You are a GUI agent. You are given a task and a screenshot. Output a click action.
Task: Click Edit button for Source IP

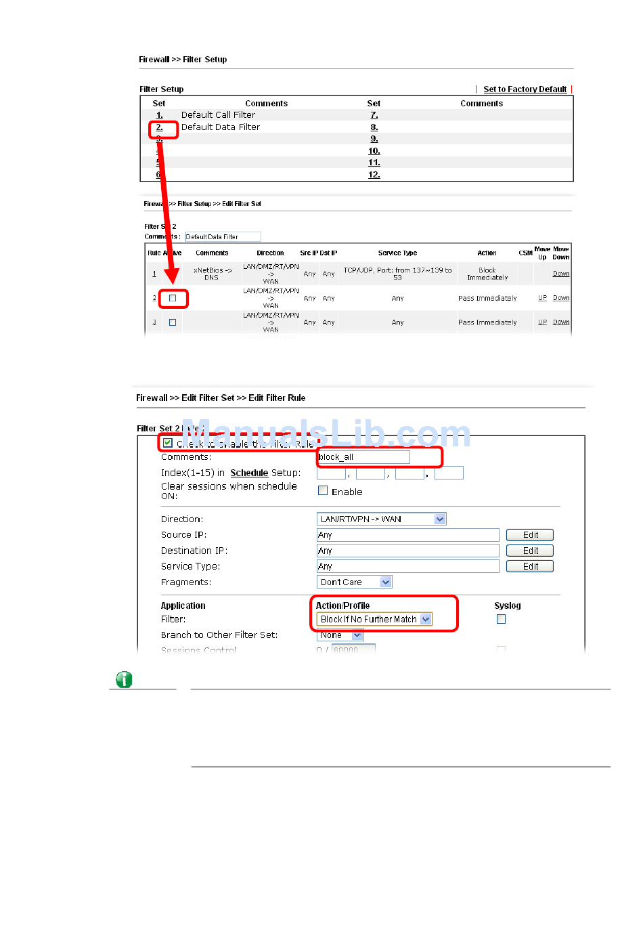point(530,535)
